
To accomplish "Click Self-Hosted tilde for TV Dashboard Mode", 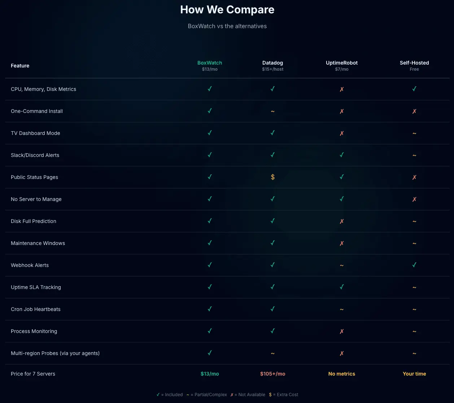I will pyautogui.click(x=414, y=133).
